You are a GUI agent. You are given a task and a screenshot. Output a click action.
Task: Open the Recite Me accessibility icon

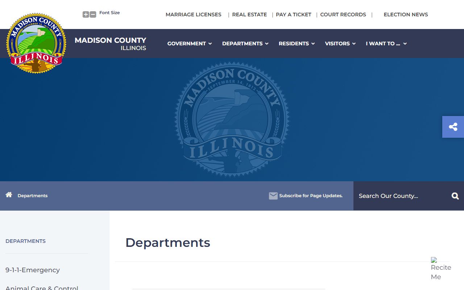pyautogui.click(x=441, y=269)
